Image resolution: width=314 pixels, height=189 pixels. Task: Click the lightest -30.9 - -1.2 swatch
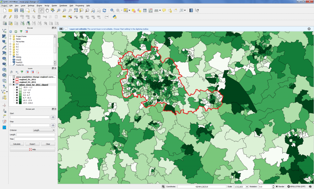point(20,87)
